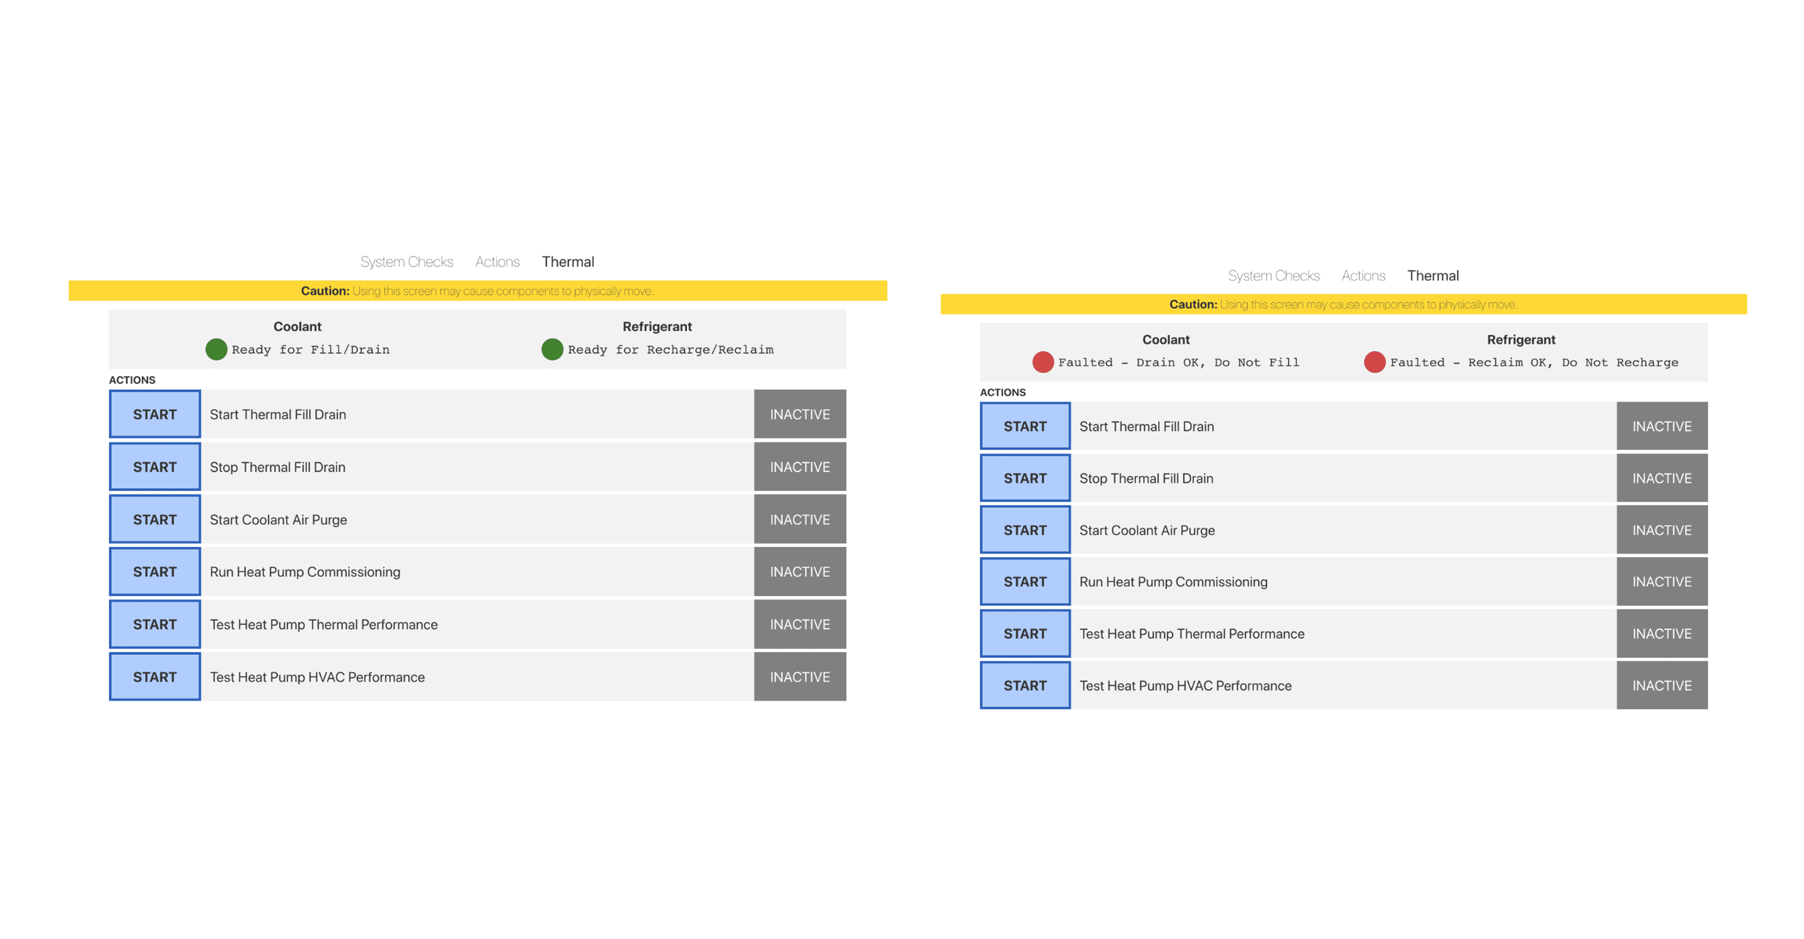This screenshot has height=939, width=1804.
Task: Click INACTIVE badge for Start Thermal Fill Drain, Faulted panel
Action: coord(1661,427)
